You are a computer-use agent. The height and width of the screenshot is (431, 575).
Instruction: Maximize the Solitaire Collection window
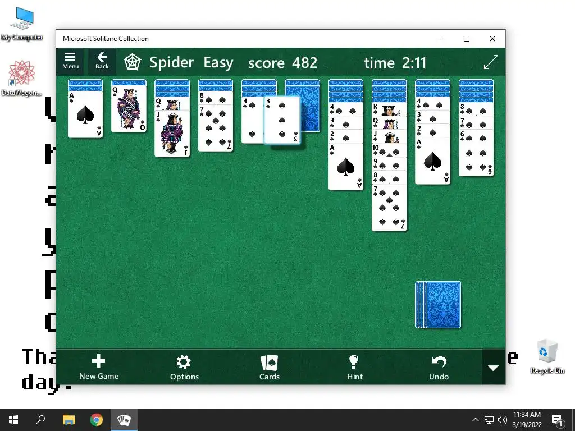pyautogui.click(x=467, y=39)
